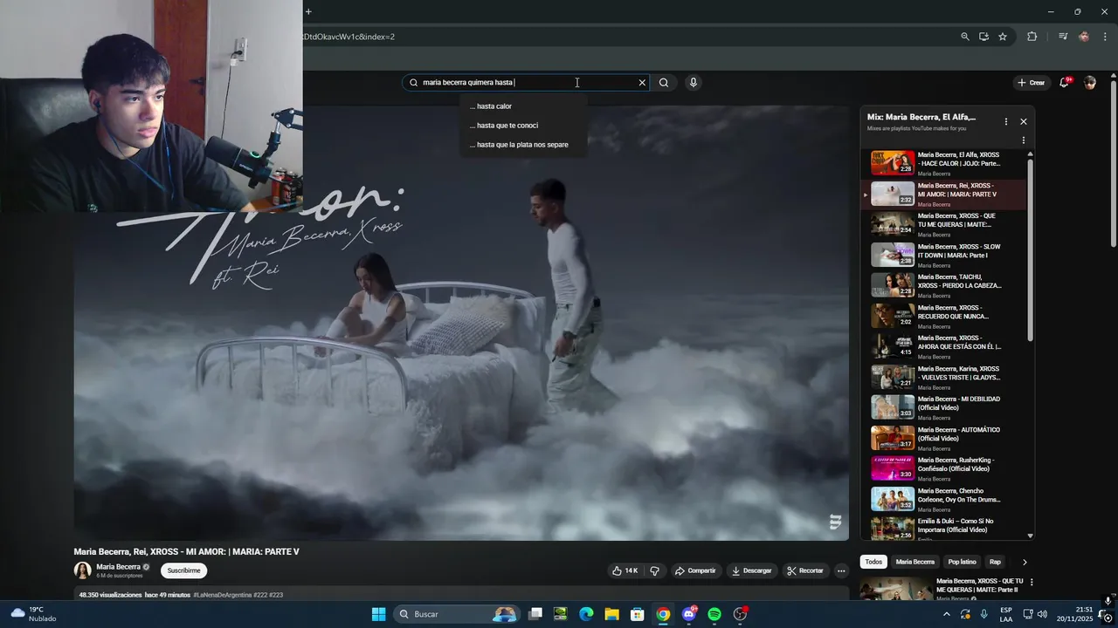Choose suggestion 'hasta que la plata nos separe'
Screen dimensions: 1118x628
tap(523, 145)
